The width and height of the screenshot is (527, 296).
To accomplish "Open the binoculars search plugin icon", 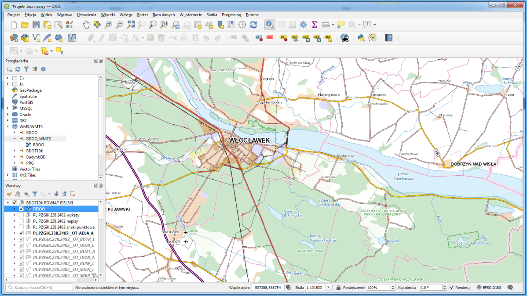I will click(344, 38).
